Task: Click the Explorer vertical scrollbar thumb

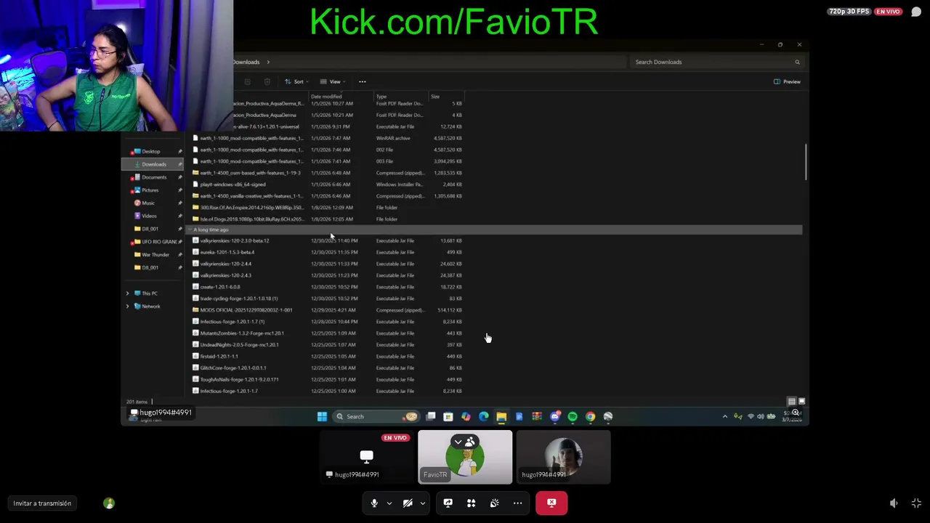Action: (x=806, y=162)
